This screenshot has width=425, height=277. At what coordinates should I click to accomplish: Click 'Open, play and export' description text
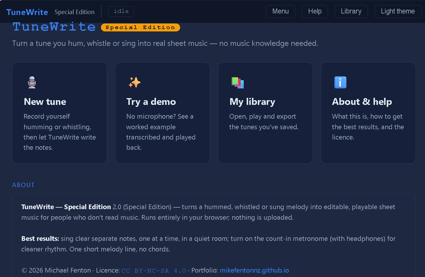click(x=264, y=122)
